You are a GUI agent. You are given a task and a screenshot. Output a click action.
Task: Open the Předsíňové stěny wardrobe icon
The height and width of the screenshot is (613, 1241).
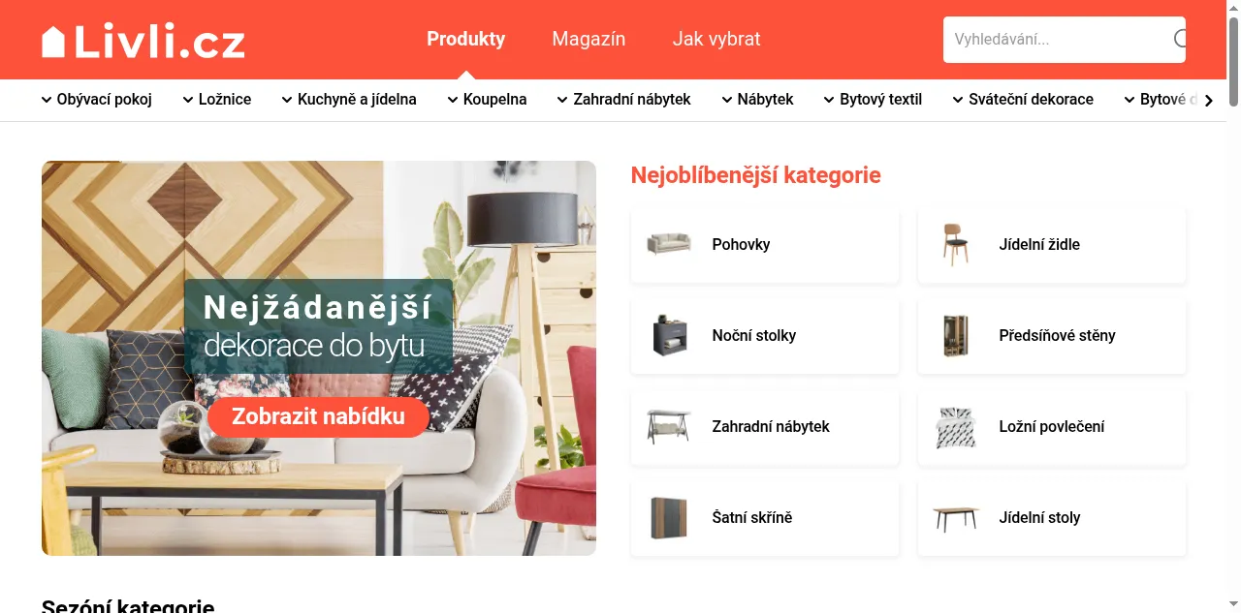click(x=956, y=335)
